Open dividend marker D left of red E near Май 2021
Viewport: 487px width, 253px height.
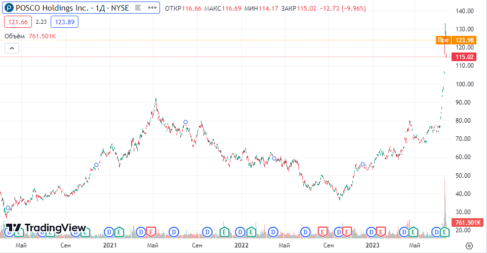141,232
